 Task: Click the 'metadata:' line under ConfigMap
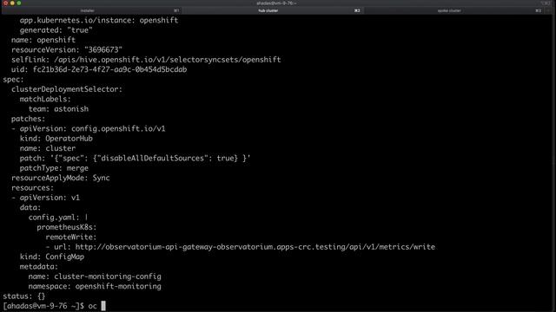click(38, 266)
